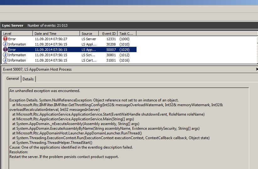This screenshot has width=258, height=169.
Task: Click the Event ID cell 12331
Action: point(111,39)
